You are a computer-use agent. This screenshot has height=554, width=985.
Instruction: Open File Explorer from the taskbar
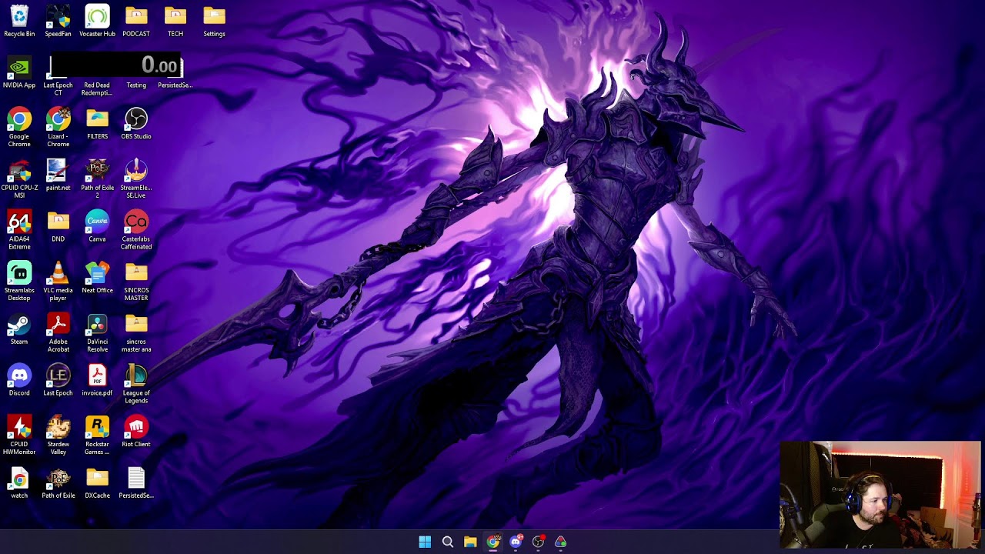470,542
